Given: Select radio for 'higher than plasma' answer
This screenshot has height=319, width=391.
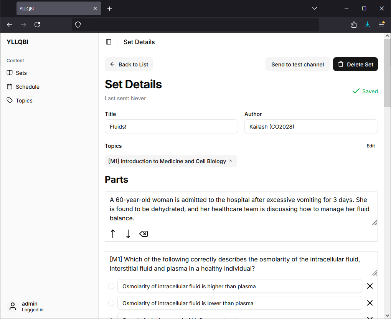Looking at the screenshot, I should click(111, 286).
